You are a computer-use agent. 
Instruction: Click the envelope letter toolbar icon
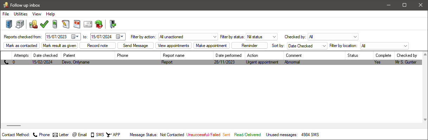88,24
